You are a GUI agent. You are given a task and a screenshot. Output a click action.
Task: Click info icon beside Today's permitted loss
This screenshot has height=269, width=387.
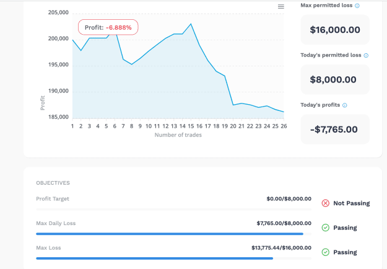366,56
